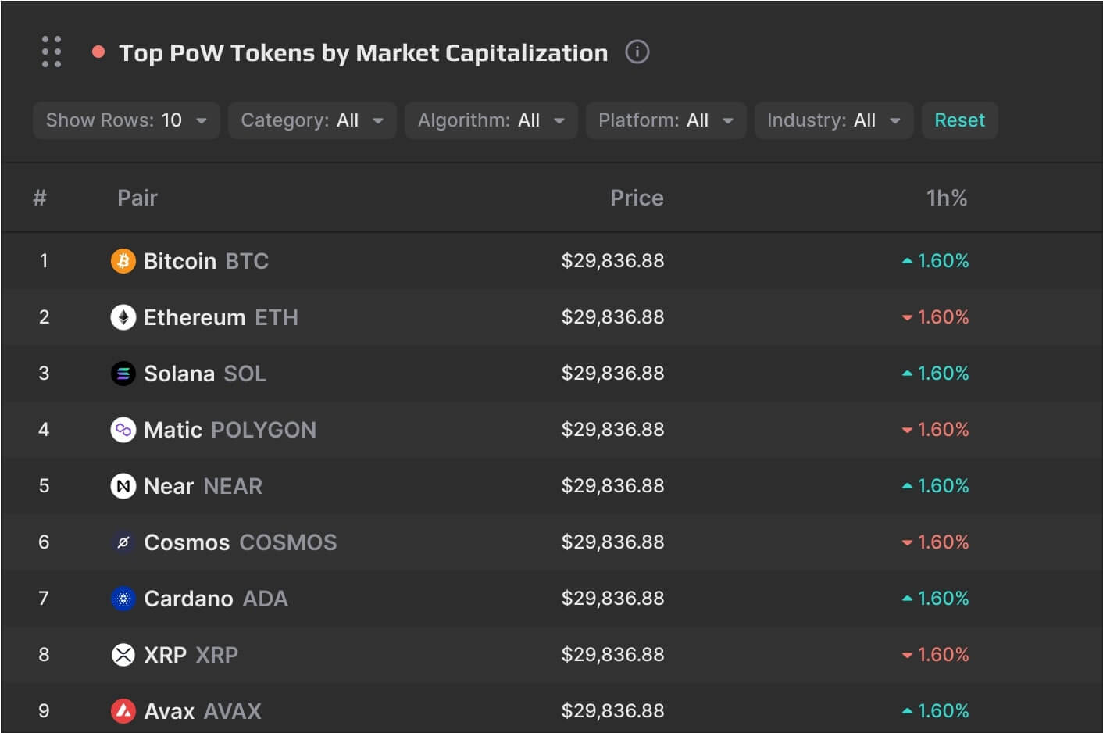Click the Matic Polygon logo icon

(123, 430)
